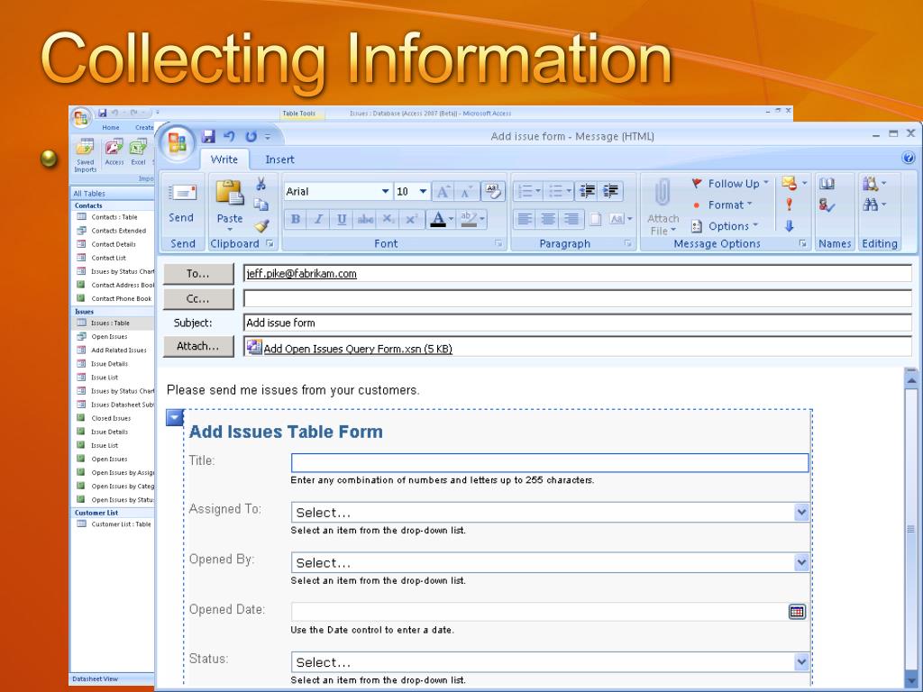Click the binoculars Find icon in Editing
The width and height of the screenshot is (923, 692).
tap(871, 205)
